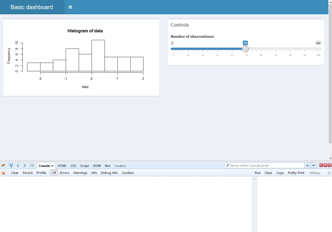Show All console messages filter

[54, 173]
